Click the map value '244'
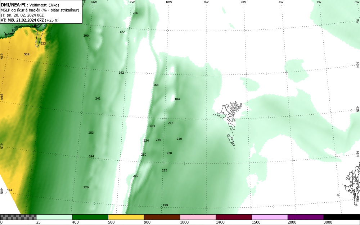This screenshot has width=360, height=225. point(91,156)
